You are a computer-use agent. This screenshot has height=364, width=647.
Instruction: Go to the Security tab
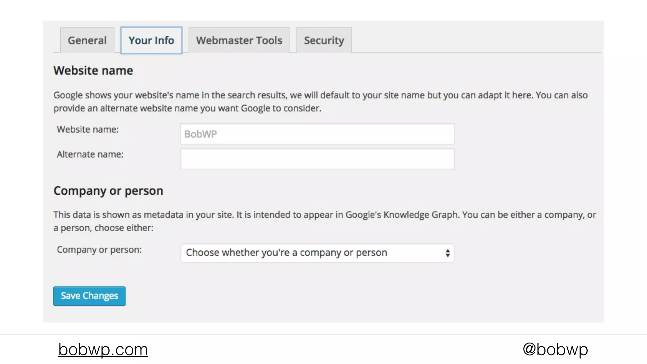click(324, 40)
